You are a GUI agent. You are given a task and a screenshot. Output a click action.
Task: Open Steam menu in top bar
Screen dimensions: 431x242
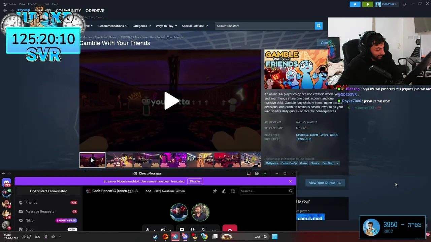point(9,4)
